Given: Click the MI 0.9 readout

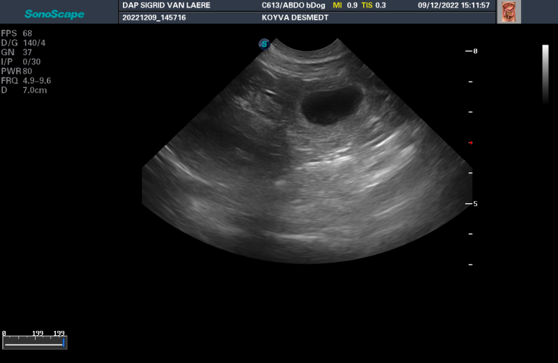Looking at the screenshot, I should pos(345,6).
